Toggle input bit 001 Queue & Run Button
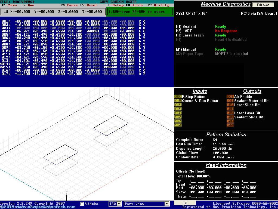The height and width of the screenshot is (209, 278). pos(178,101)
